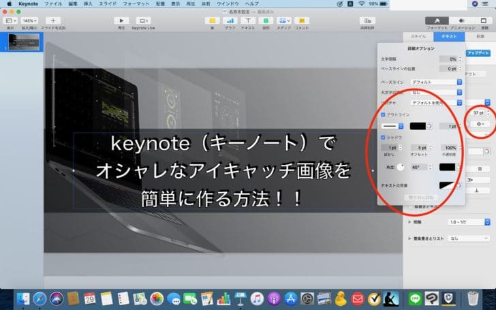Screen dimensions: 496x310
Task: Expand the 間隔 spacing section triangle
Action: click(409, 222)
